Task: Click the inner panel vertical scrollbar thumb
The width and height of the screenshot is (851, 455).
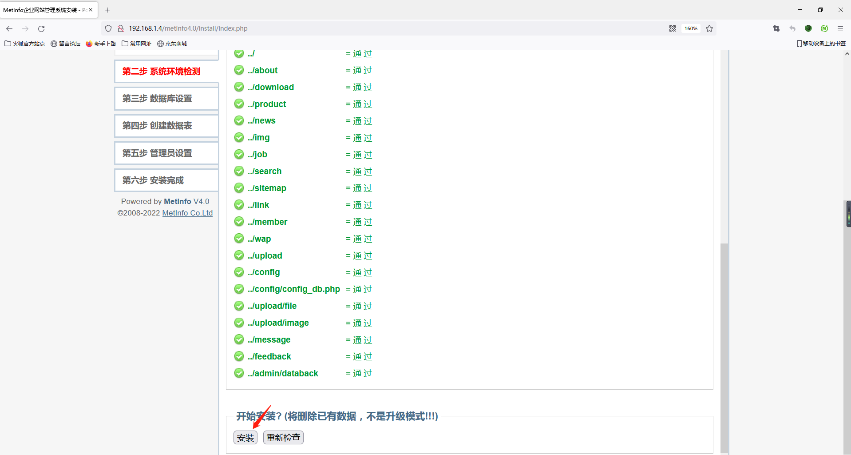Action: (724, 349)
